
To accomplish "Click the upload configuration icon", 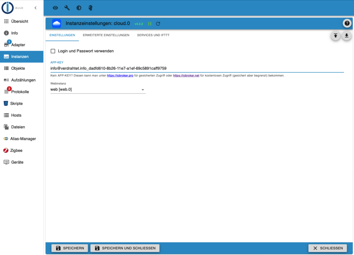I will coord(335,36).
